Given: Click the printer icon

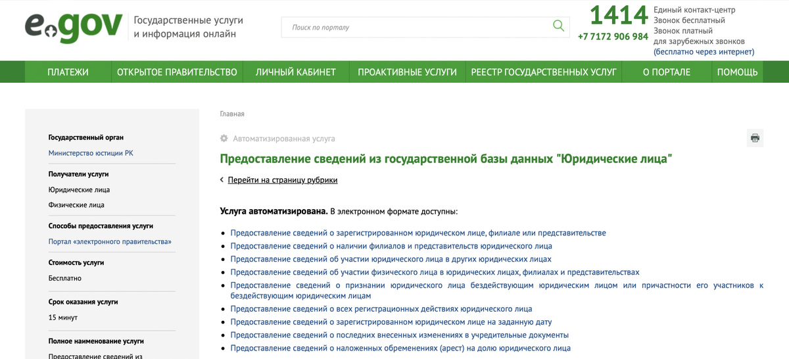Looking at the screenshot, I should (755, 138).
